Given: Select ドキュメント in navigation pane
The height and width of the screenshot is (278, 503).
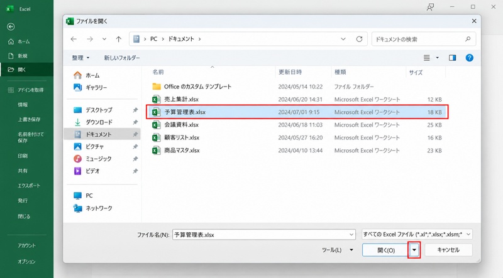Looking at the screenshot, I should pos(102,134).
